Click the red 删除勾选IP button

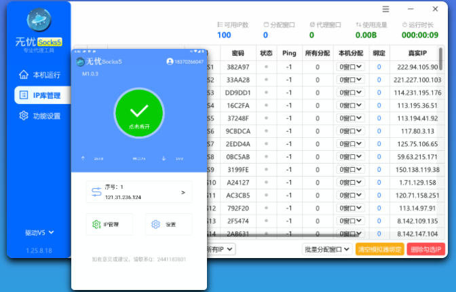point(425,249)
